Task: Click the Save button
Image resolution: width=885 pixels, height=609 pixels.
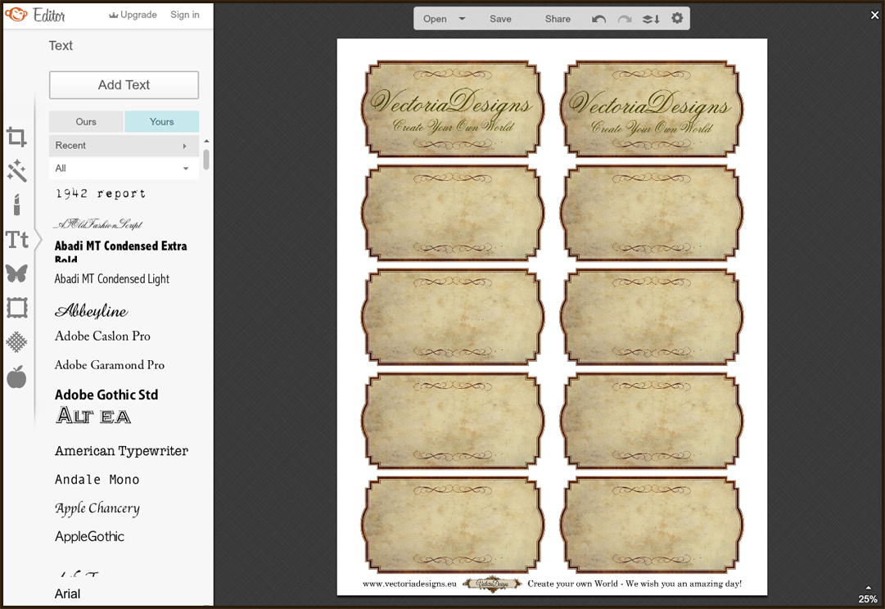Action: click(500, 19)
